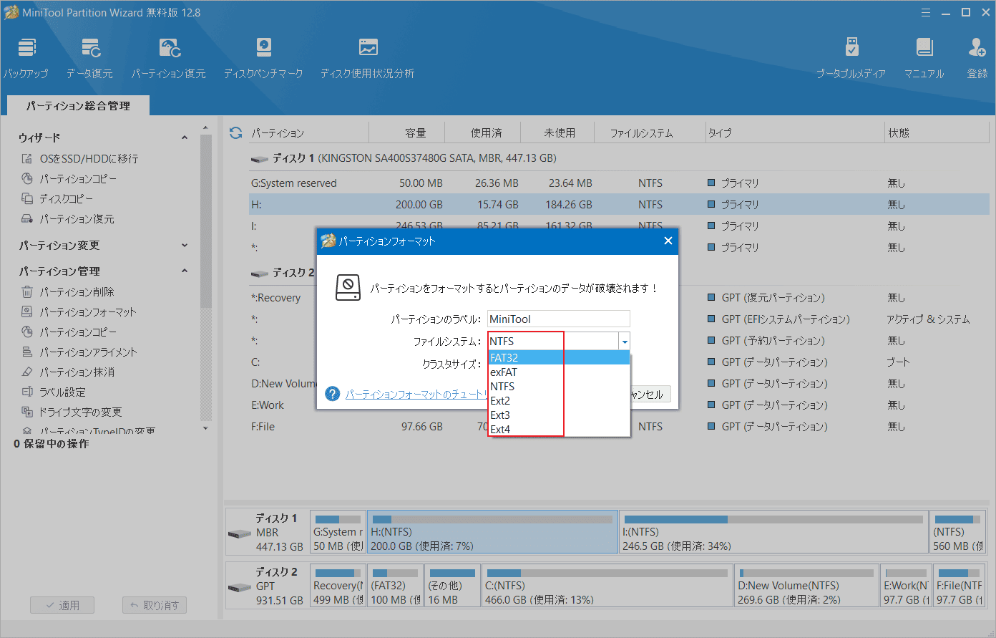Open ディスク使用状況分析 space analyzer
Viewport: 996px width, 638px height.
[368, 58]
